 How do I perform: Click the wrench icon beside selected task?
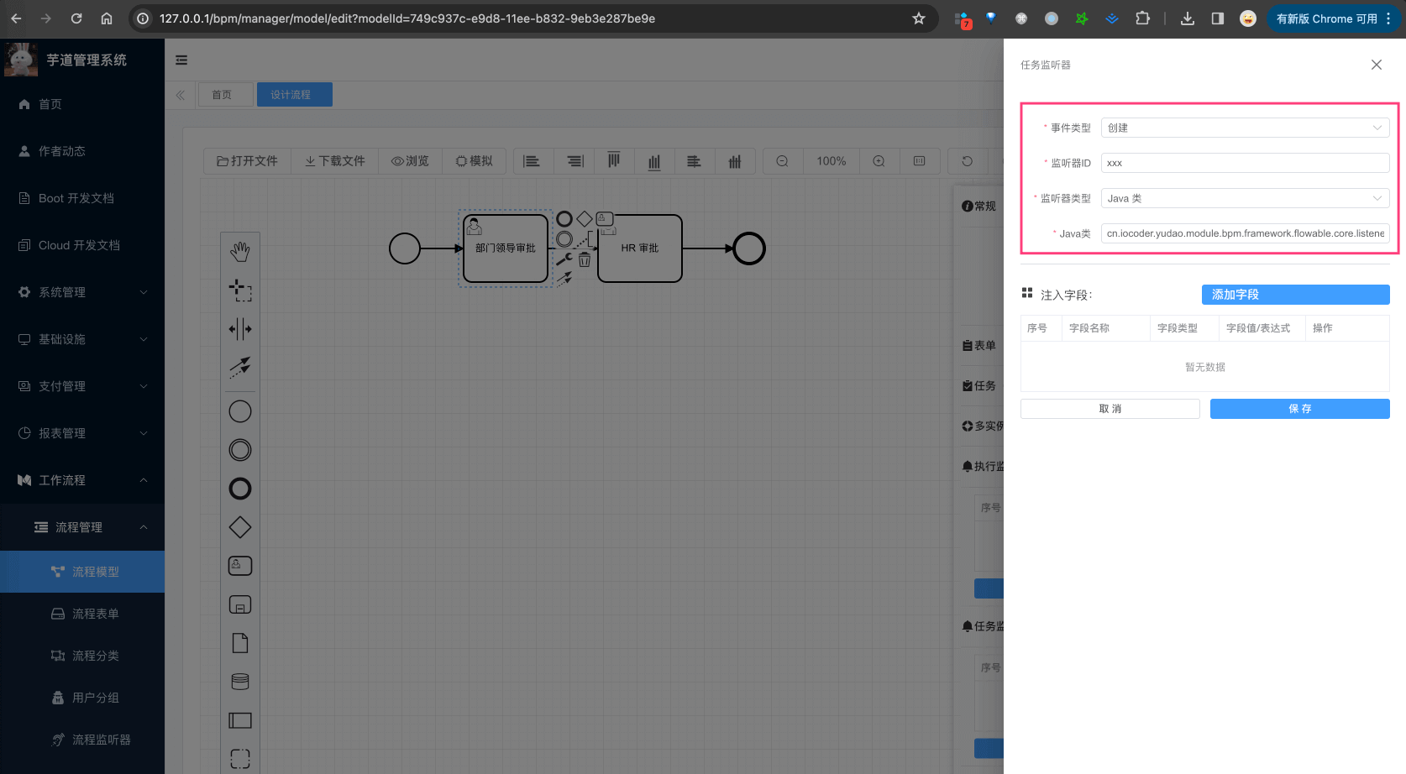pos(564,260)
